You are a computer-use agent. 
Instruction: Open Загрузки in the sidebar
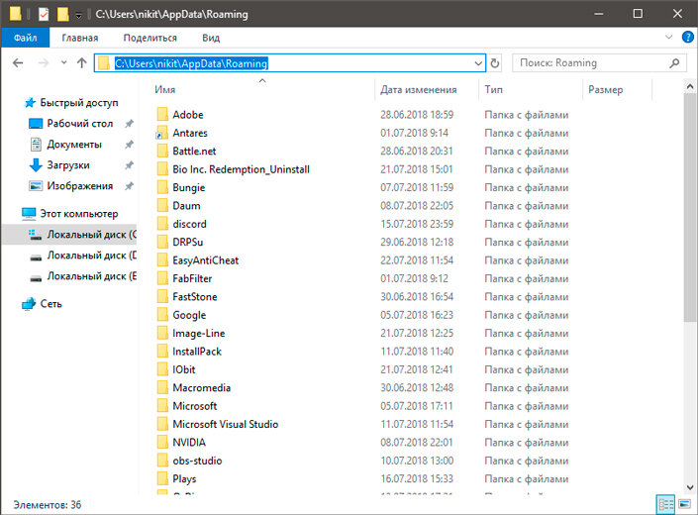click(68, 165)
